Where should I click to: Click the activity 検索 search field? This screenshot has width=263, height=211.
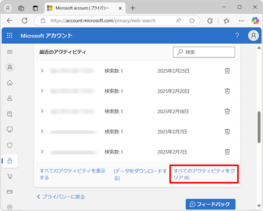pyautogui.click(x=204, y=52)
